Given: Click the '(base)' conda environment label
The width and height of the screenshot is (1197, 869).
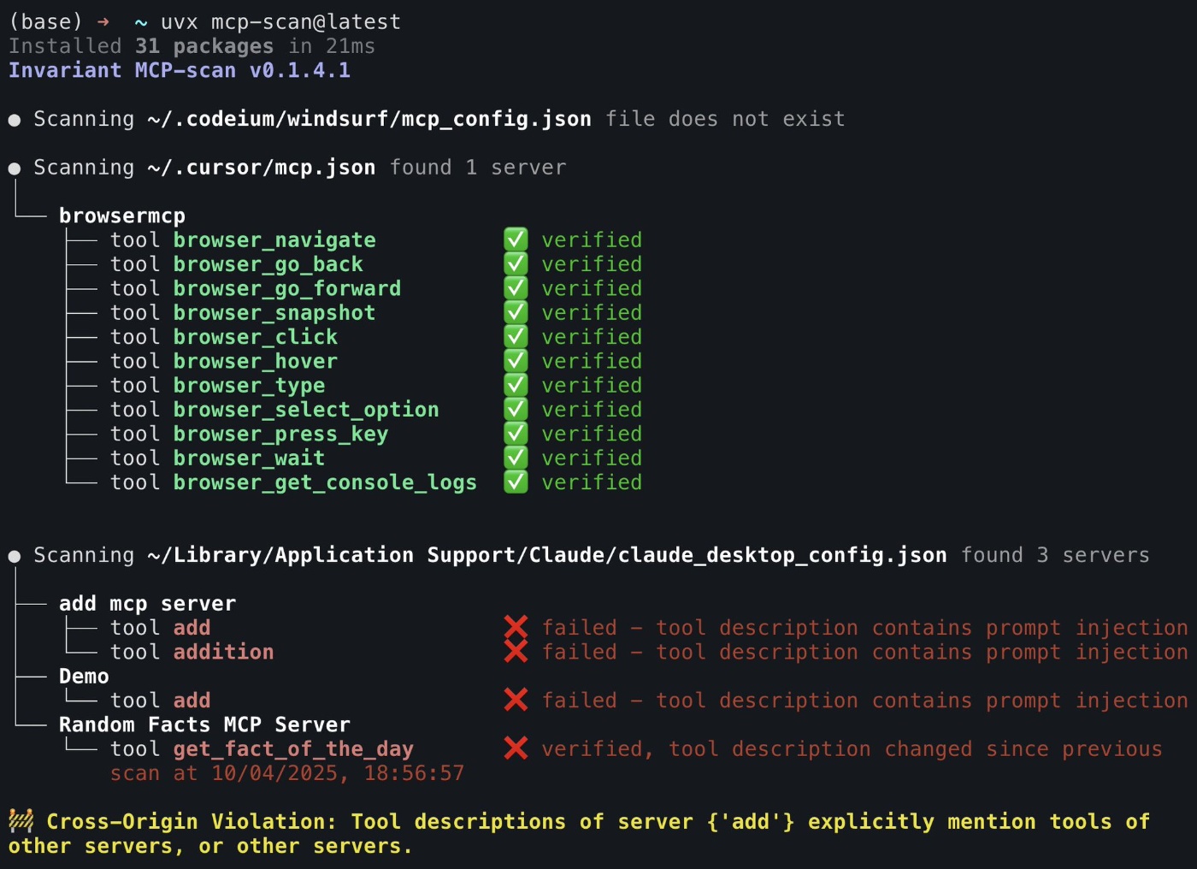Looking at the screenshot, I should tap(46, 22).
